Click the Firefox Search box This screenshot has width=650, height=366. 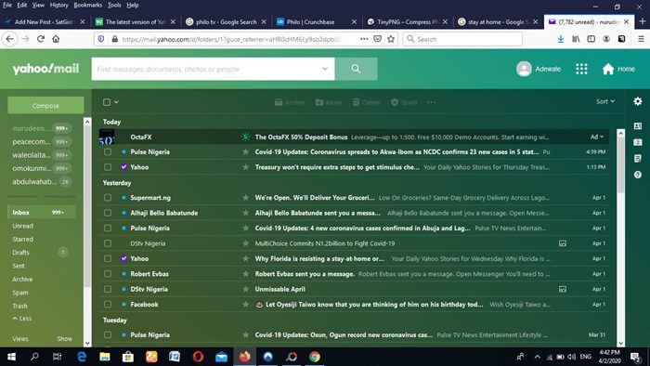[462, 39]
